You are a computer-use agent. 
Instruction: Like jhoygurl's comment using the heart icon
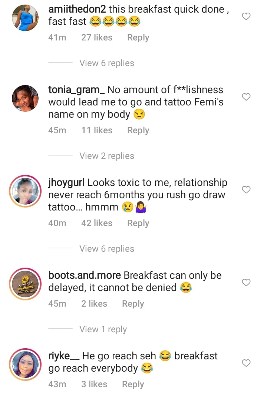tap(246, 190)
